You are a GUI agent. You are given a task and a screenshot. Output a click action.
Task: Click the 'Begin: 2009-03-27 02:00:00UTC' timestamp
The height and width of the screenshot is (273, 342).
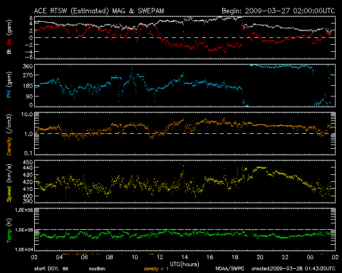[x=278, y=11]
